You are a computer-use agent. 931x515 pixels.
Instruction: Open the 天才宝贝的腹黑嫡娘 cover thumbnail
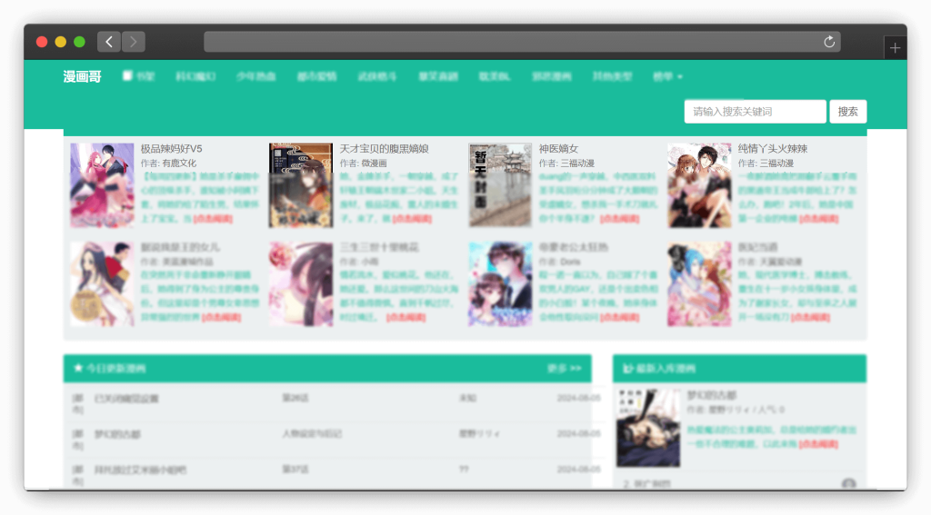coord(301,185)
